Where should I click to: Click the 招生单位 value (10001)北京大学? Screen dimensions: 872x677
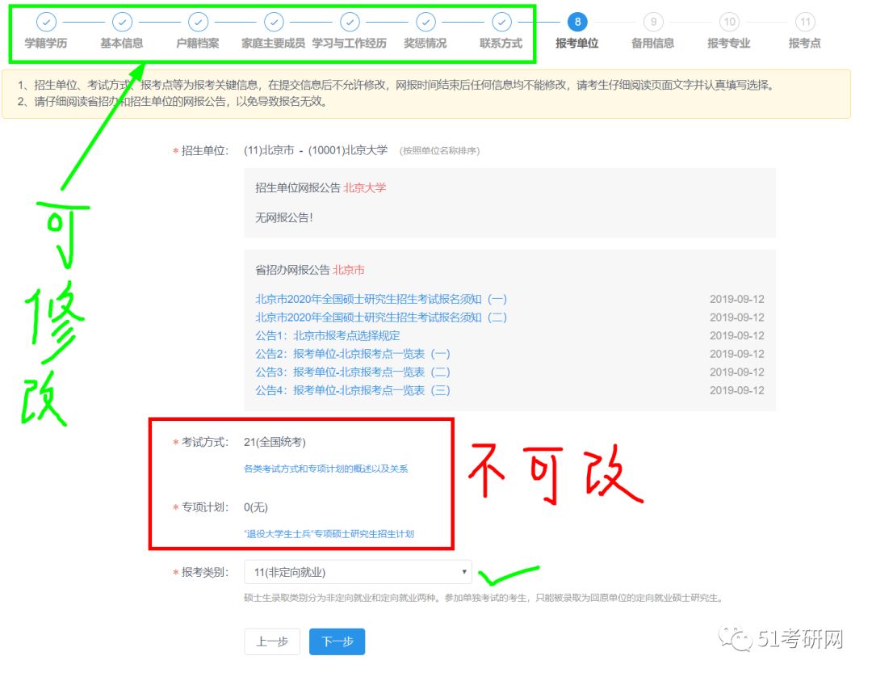(348, 150)
